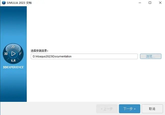Close the SIMULIA installer window
Viewport: 165px width, 115px height.
coord(160,3)
